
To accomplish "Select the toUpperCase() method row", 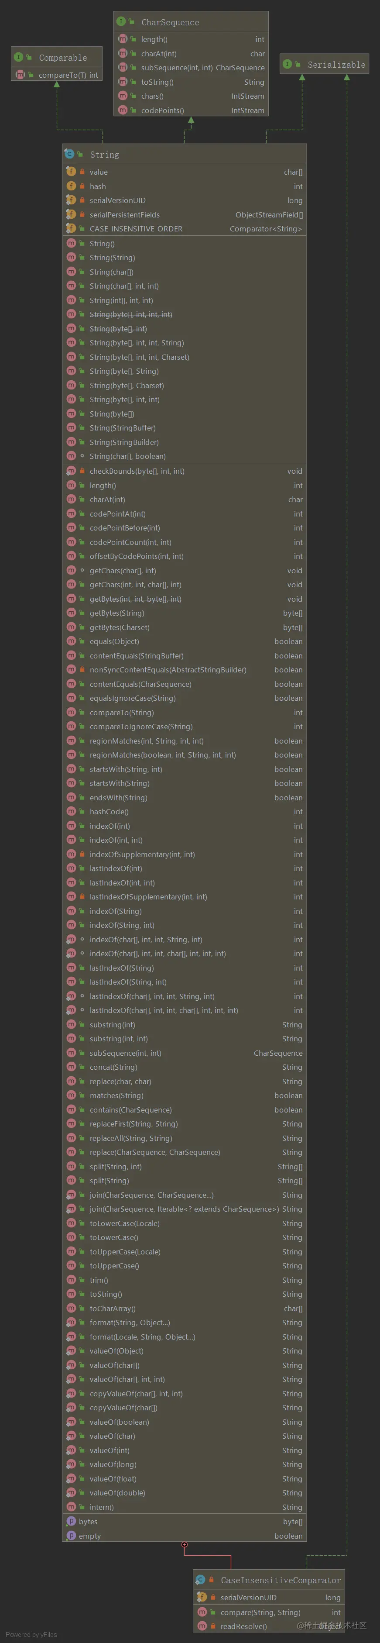I will tap(184, 1265).
